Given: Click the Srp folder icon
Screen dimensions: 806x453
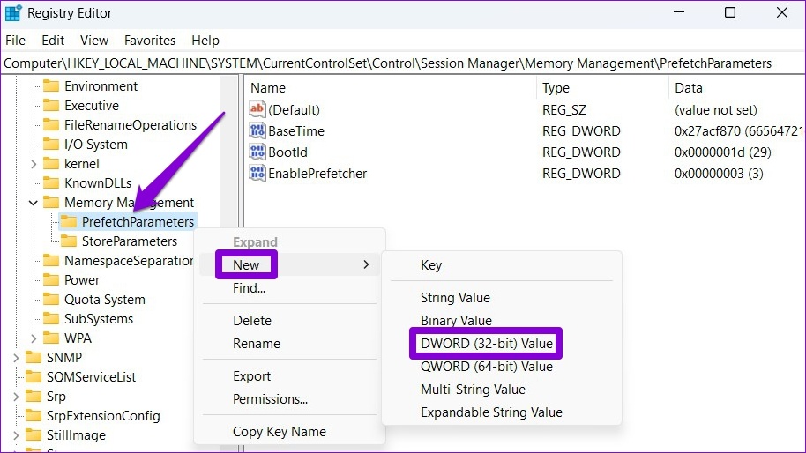Looking at the screenshot, I should point(34,397).
